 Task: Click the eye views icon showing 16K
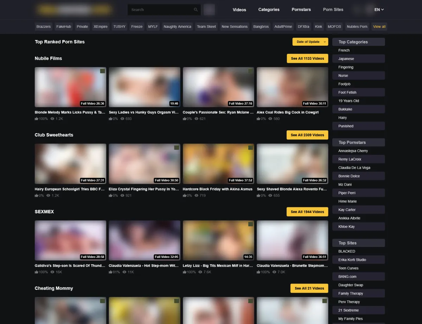click(52, 272)
